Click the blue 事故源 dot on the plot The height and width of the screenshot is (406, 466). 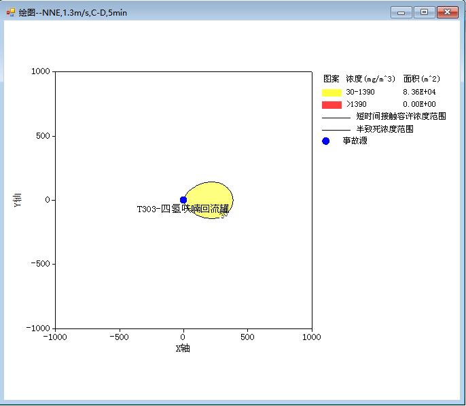pyautogui.click(x=183, y=200)
